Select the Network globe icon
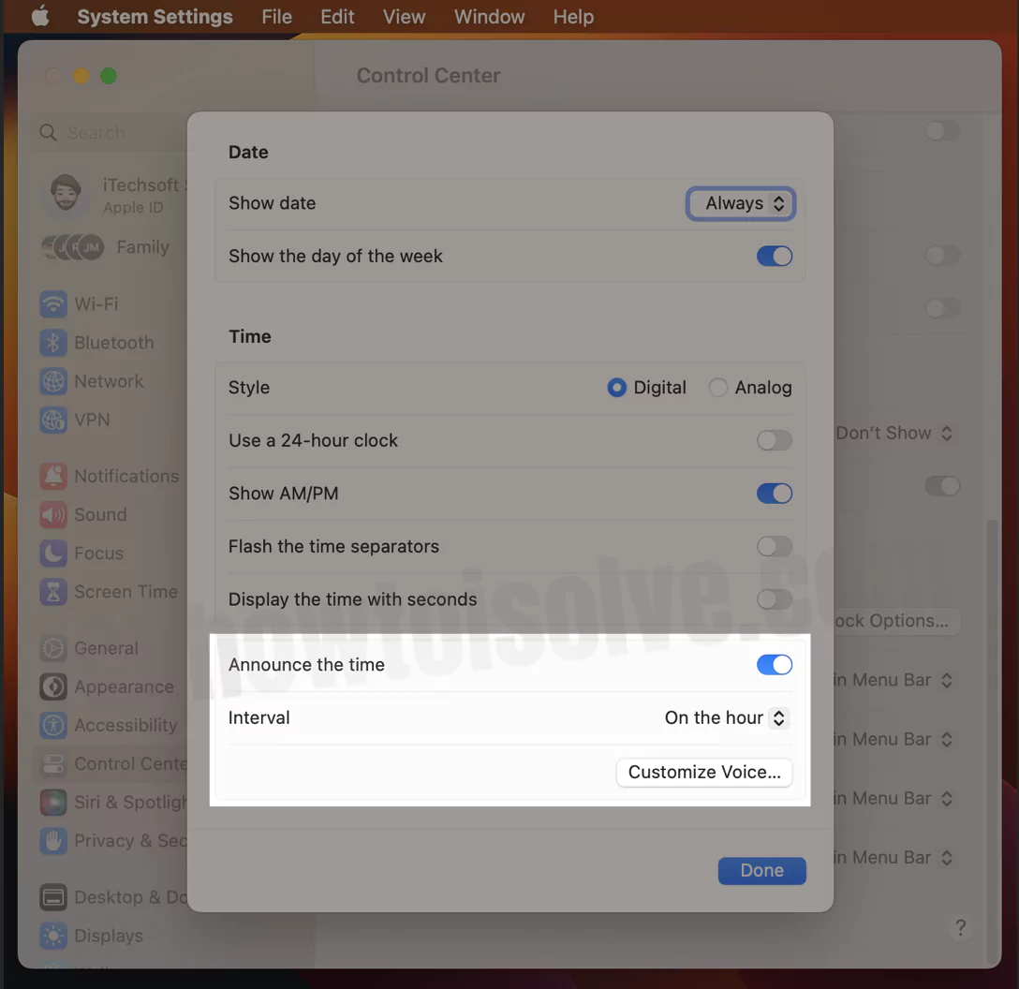1019x989 pixels. [53, 381]
